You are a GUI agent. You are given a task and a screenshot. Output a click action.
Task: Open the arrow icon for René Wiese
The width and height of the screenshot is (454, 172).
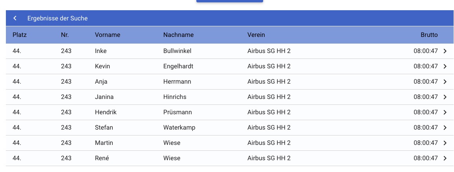(445, 158)
